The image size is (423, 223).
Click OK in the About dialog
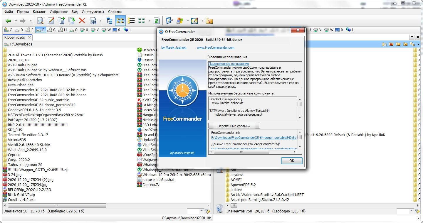pyautogui.click(x=292, y=161)
